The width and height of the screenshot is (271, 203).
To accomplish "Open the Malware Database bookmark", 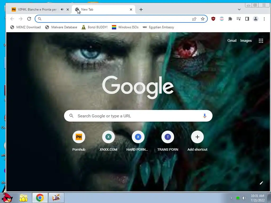I will click(x=61, y=27).
